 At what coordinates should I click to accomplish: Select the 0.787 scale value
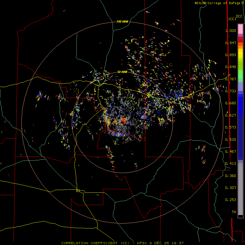[231, 79]
